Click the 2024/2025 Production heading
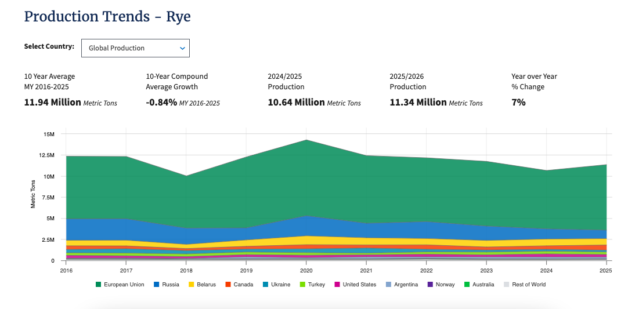 [286, 81]
